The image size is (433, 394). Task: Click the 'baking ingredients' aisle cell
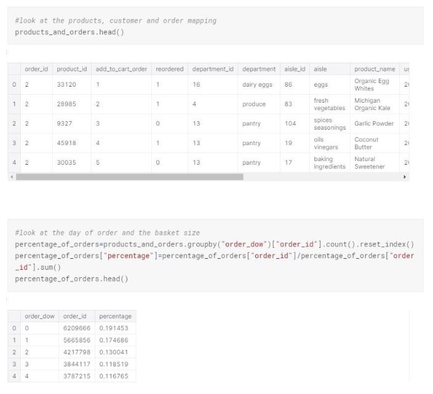click(330, 162)
